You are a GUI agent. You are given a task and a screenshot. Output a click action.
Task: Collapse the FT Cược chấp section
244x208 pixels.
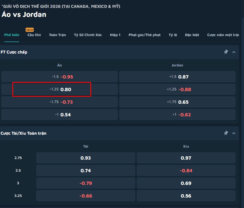(233, 52)
